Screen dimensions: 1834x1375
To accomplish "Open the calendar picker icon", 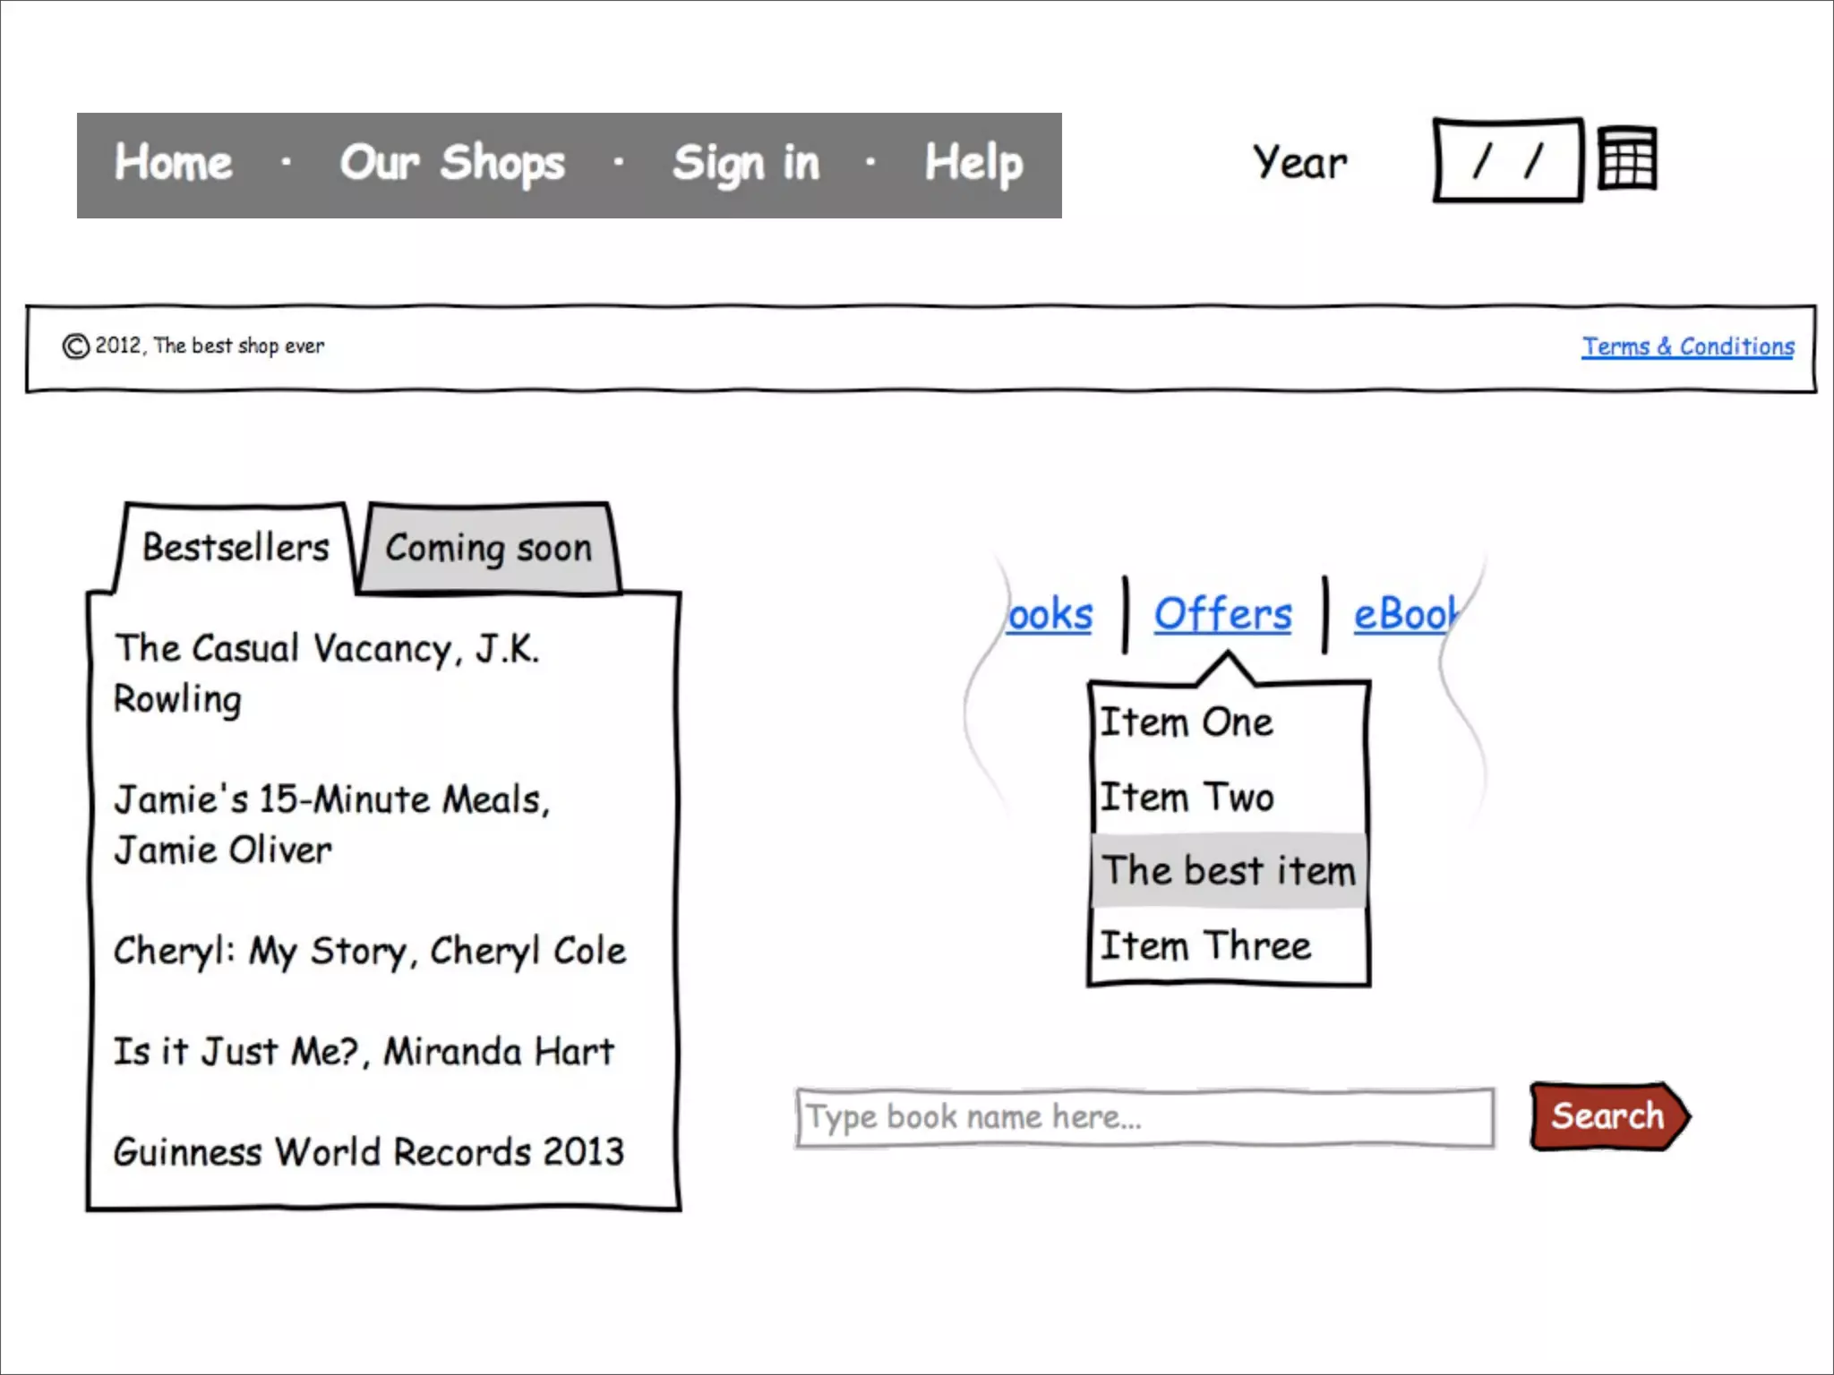I will pos(1627,158).
